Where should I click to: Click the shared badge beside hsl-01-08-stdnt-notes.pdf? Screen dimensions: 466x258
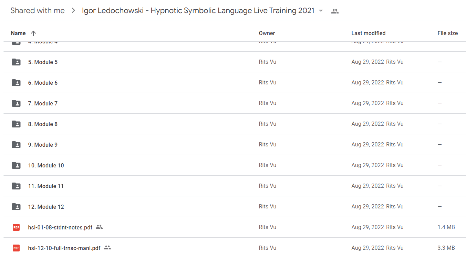pos(99,227)
